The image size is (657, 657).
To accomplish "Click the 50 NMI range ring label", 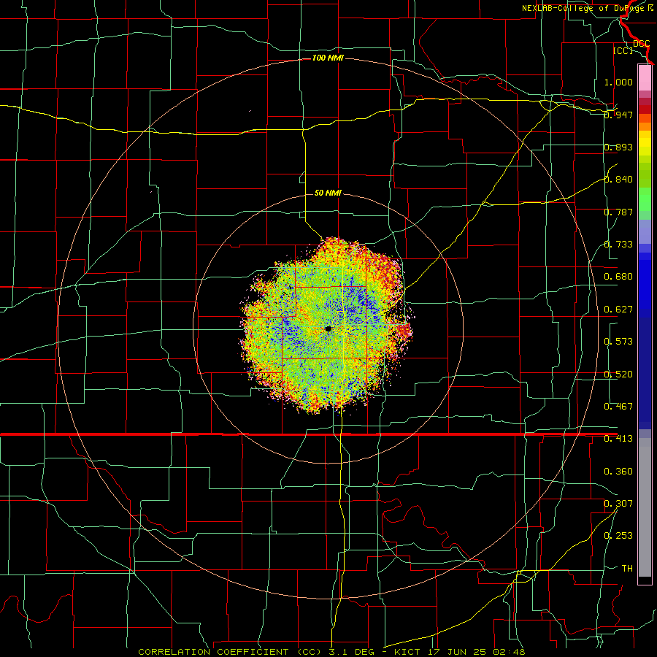I will pyautogui.click(x=328, y=193).
